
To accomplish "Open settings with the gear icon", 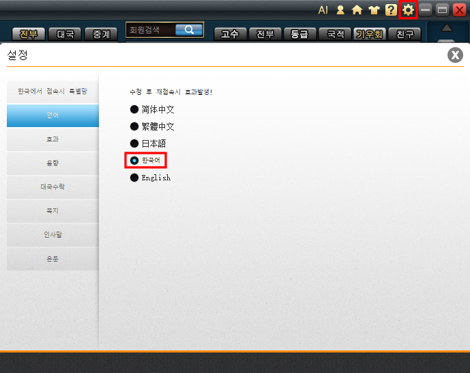I will [408, 10].
